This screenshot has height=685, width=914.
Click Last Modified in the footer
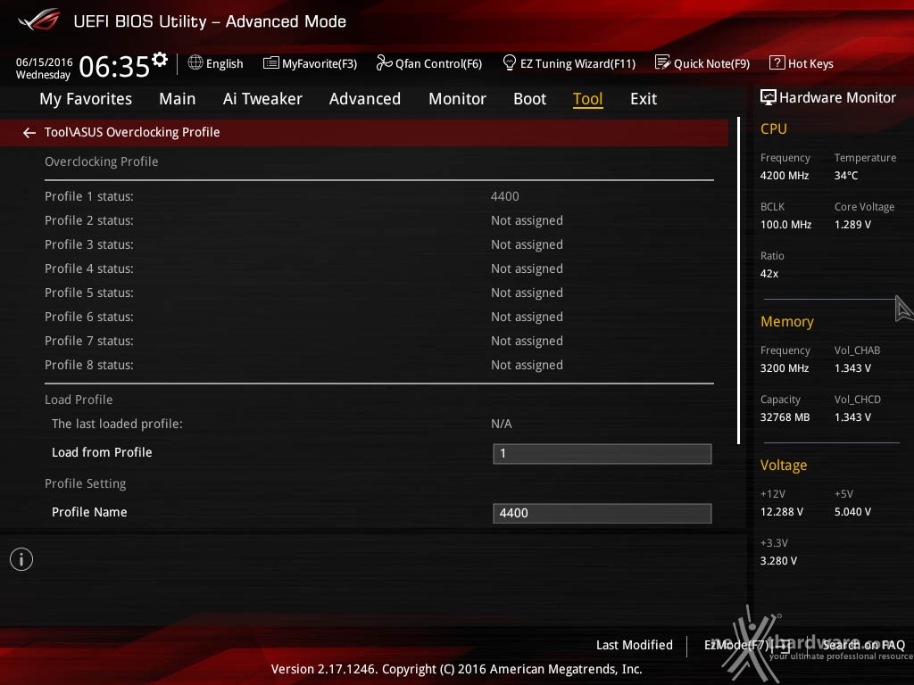[x=635, y=645]
